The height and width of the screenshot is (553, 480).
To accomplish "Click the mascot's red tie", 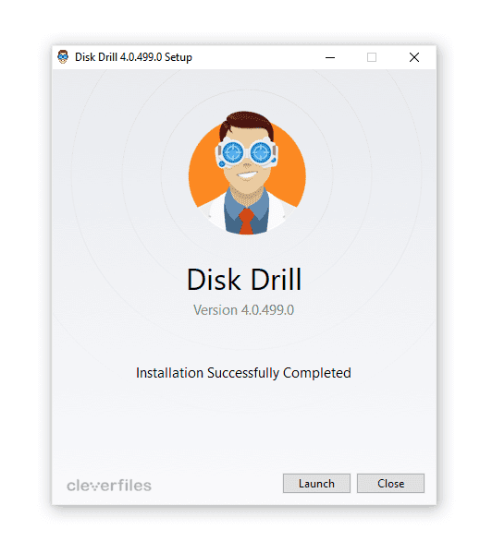I will pyautogui.click(x=246, y=222).
